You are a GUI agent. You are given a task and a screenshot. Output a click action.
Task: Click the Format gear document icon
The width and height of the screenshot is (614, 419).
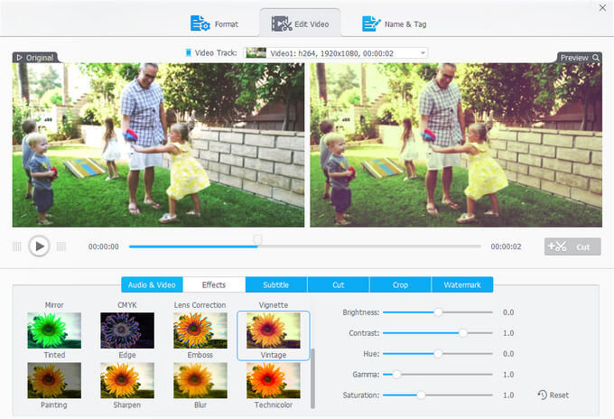click(200, 23)
